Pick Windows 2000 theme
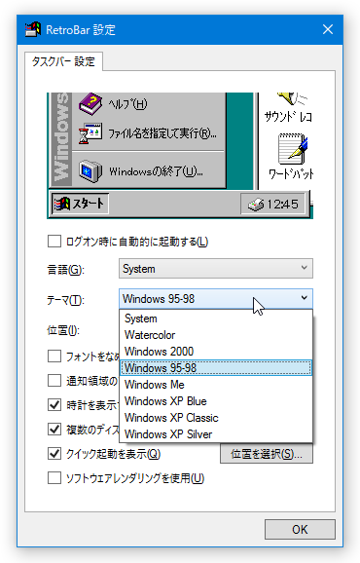This screenshot has width=360, height=563. pos(216,352)
